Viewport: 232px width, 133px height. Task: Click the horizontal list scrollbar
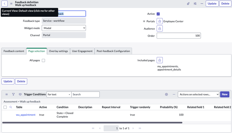coord(92,122)
